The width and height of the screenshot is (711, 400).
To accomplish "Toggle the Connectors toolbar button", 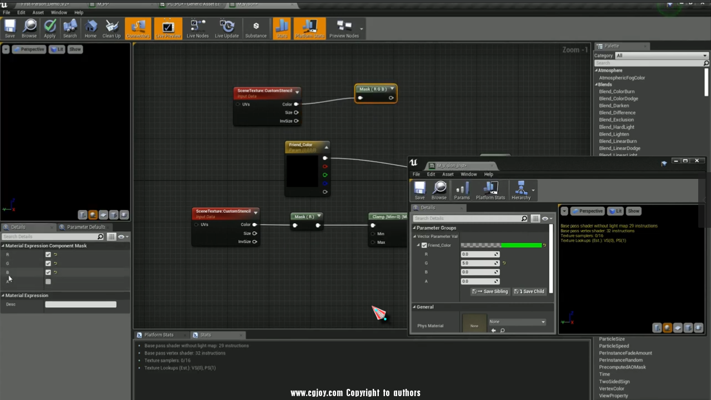I will click(138, 29).
